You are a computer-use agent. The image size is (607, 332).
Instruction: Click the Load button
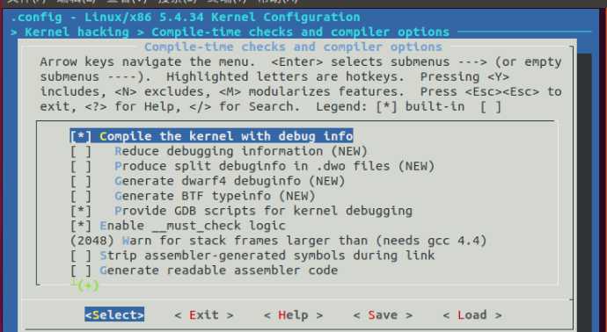472,315
